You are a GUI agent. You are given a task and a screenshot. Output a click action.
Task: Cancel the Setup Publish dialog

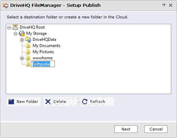click(x=156, y=129)
